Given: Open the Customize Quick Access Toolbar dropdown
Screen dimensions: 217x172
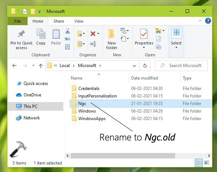Looking at the screenshot, I should pos(39,12).
